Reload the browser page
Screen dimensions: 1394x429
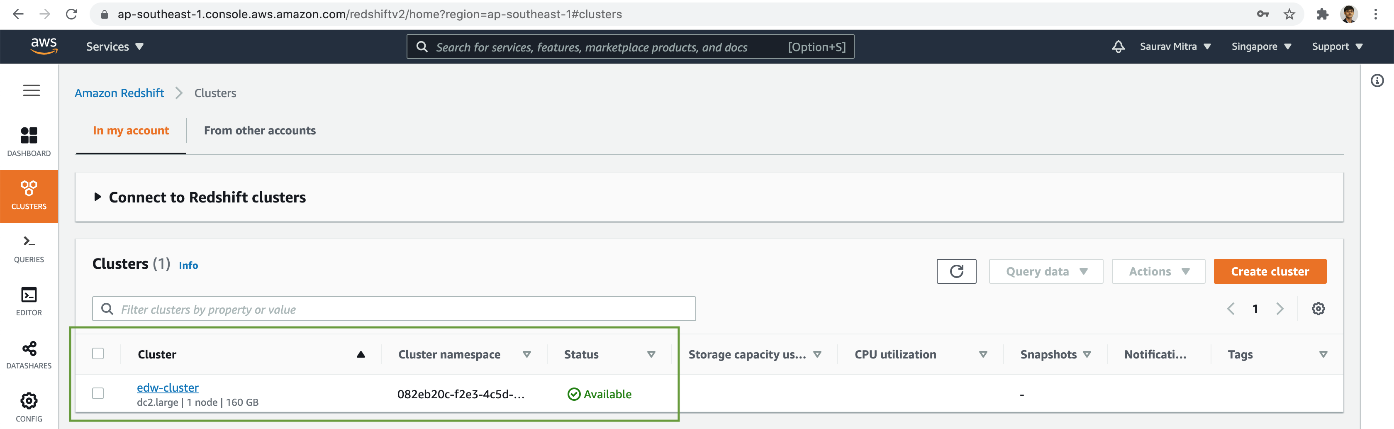(71, 14)
